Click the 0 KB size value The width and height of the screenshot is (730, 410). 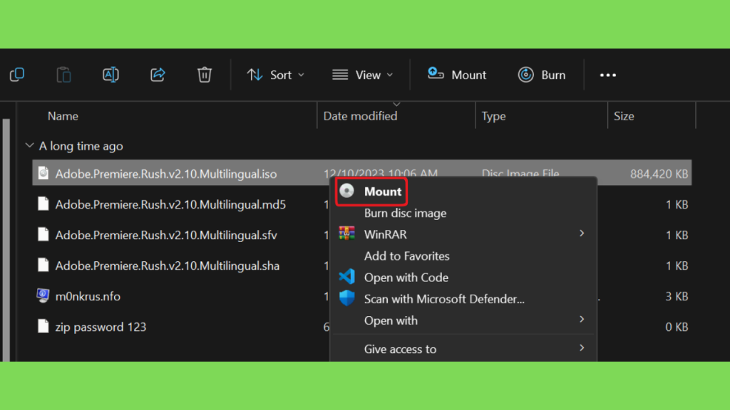pyautogui.click(x=677, y=327)
